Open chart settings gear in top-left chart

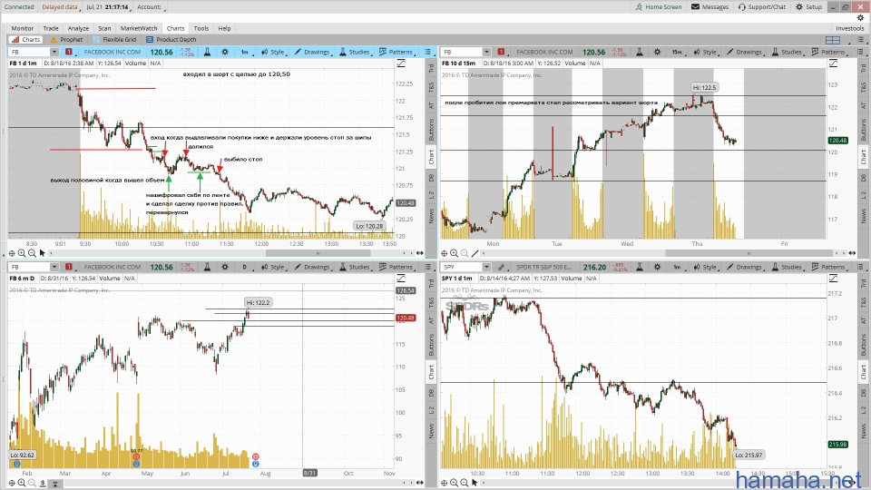point(225,52)
